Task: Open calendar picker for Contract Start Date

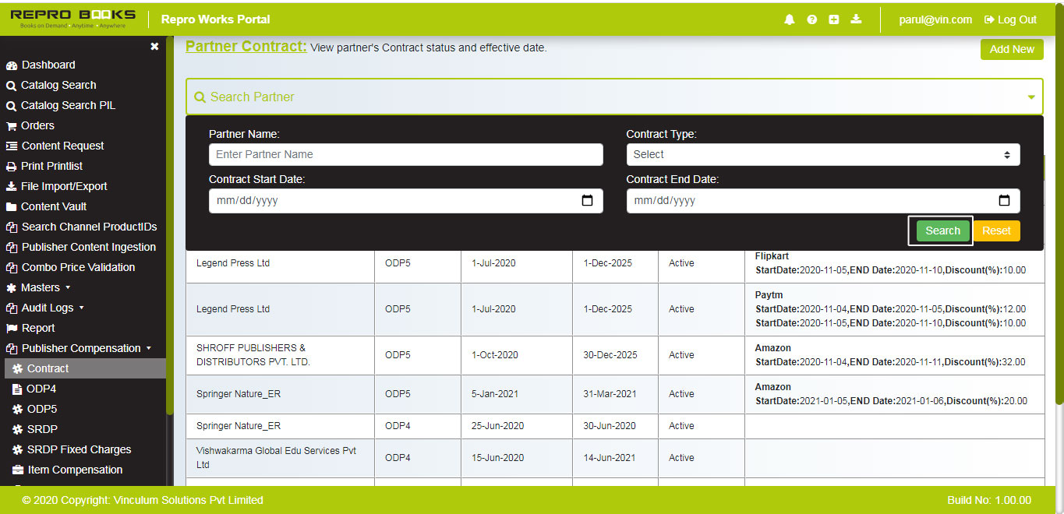Action: (588, 201)
